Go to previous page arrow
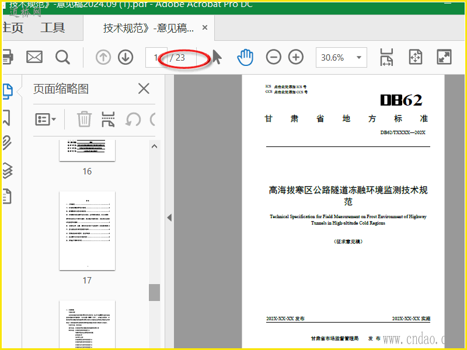Screen dimensions: 467x350 click(103, 57)
